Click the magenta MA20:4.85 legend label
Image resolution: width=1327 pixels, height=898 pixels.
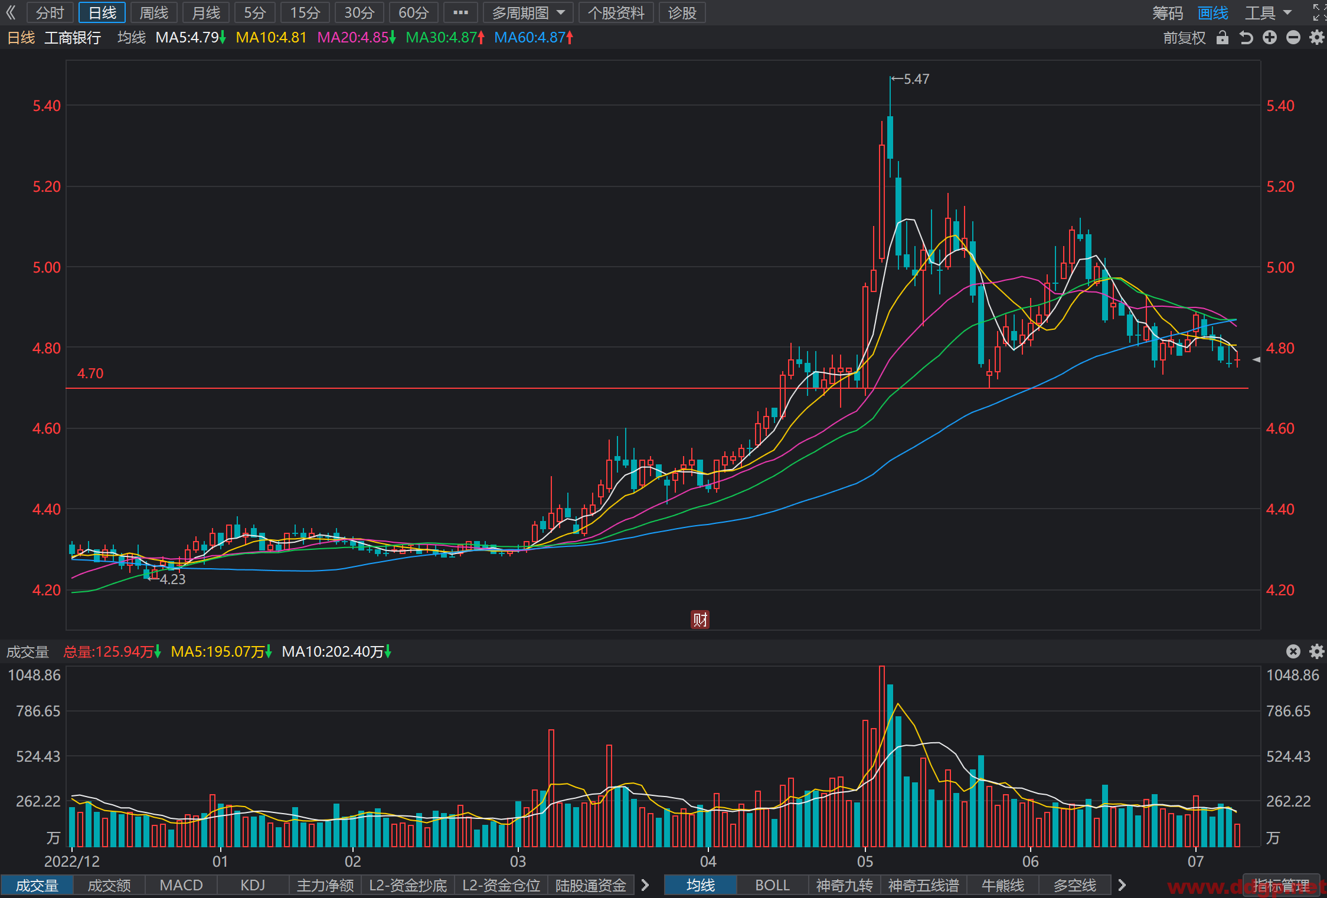(357, 38)
